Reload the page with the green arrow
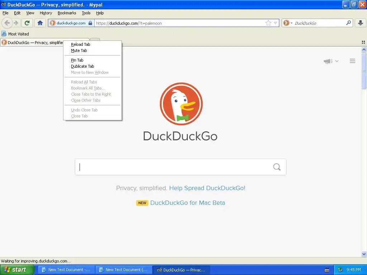367x275 pixels. point(27,23)
